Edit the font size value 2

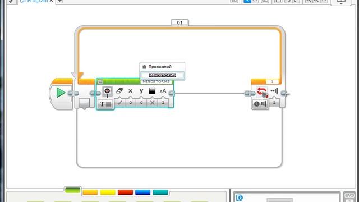(x=163, y=103)
